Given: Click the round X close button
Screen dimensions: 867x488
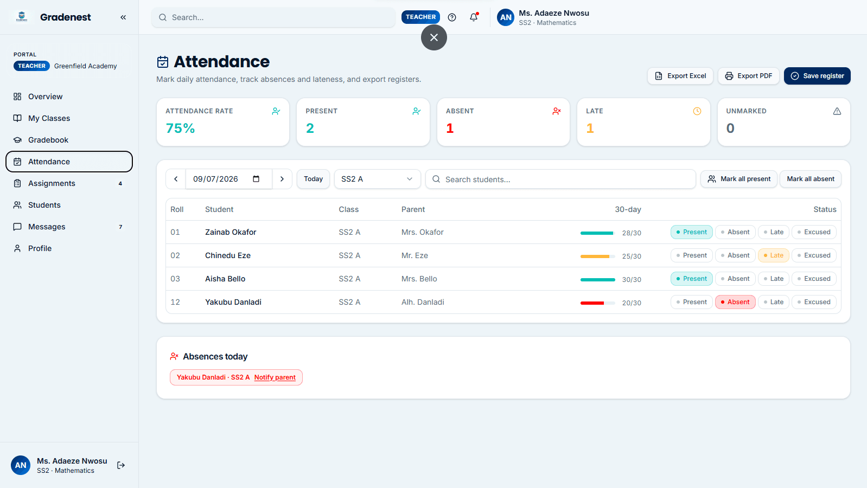Looking at the screenshot, I should [x=434, y=37].
